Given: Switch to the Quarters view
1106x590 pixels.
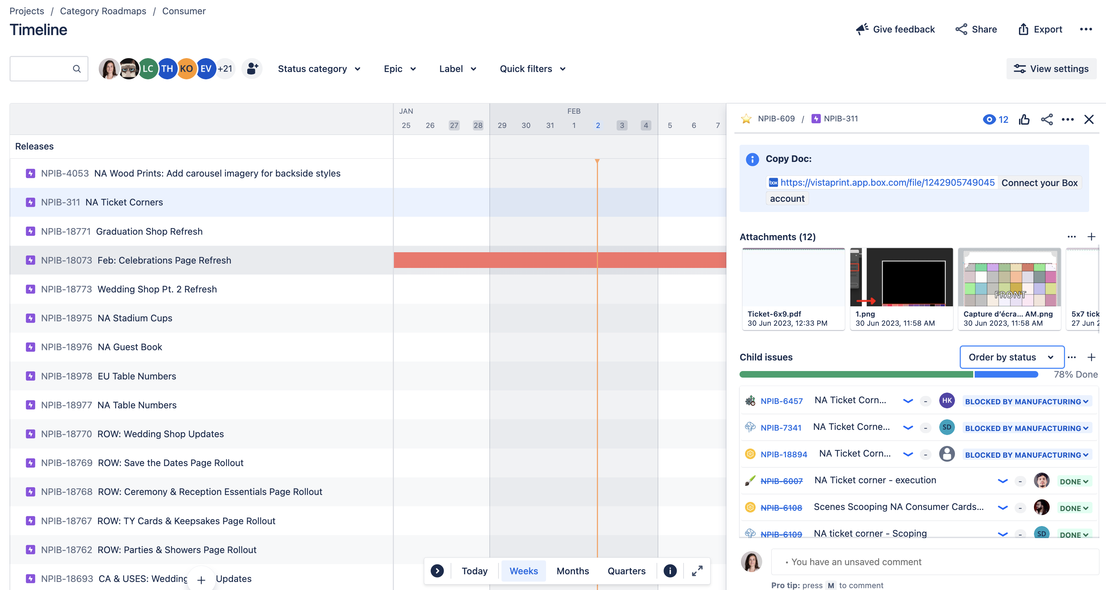Looking at the screenshot, I should (627, 571).
